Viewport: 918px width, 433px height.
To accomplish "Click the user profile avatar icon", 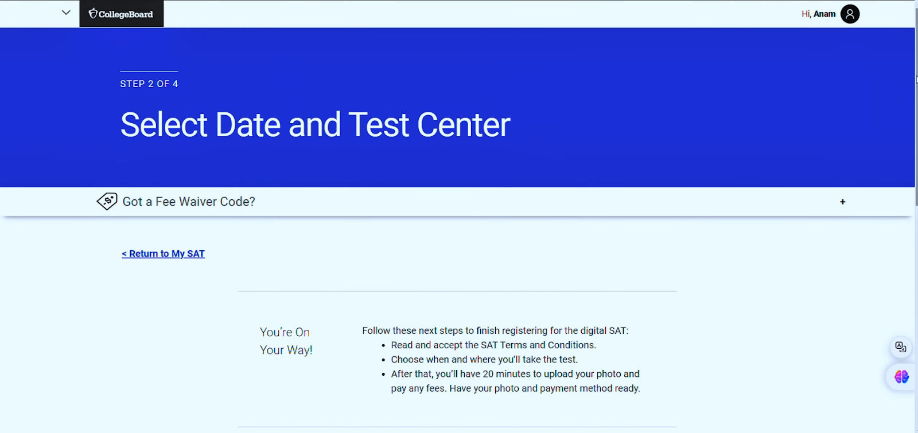I will 850,14.
